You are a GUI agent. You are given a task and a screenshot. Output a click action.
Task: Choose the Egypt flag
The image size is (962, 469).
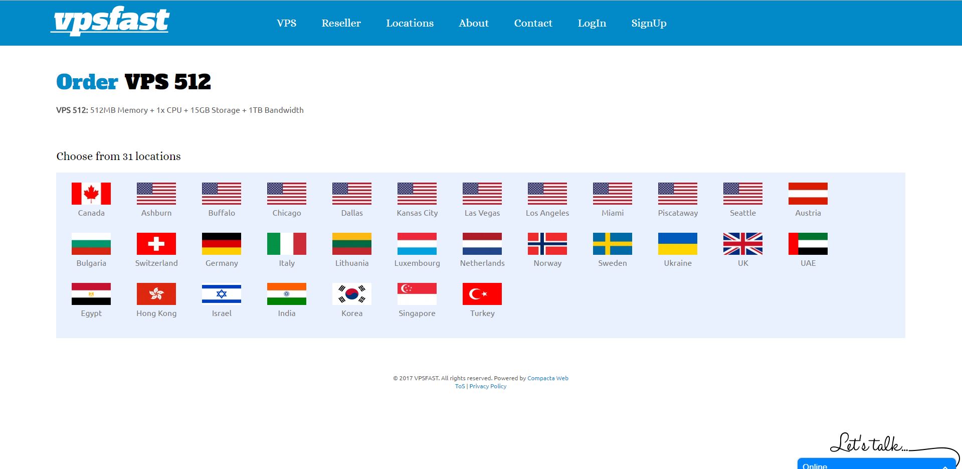[x=91, y=294]
